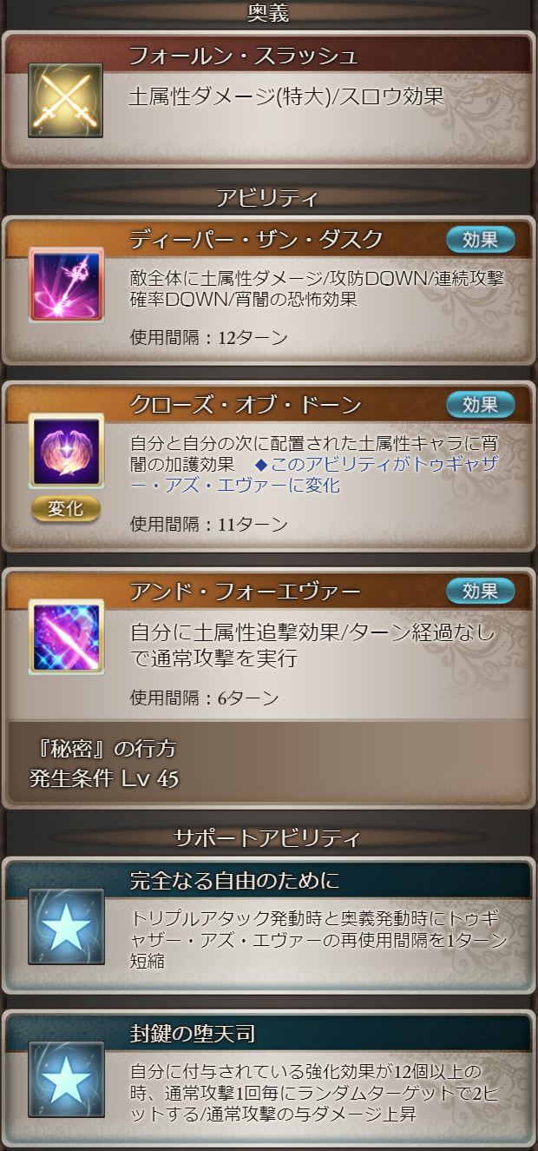The height and width of the screenshot is (1151, 538).
Task: Click the サポートアビリティ section heading
Action: pos(267,838)
